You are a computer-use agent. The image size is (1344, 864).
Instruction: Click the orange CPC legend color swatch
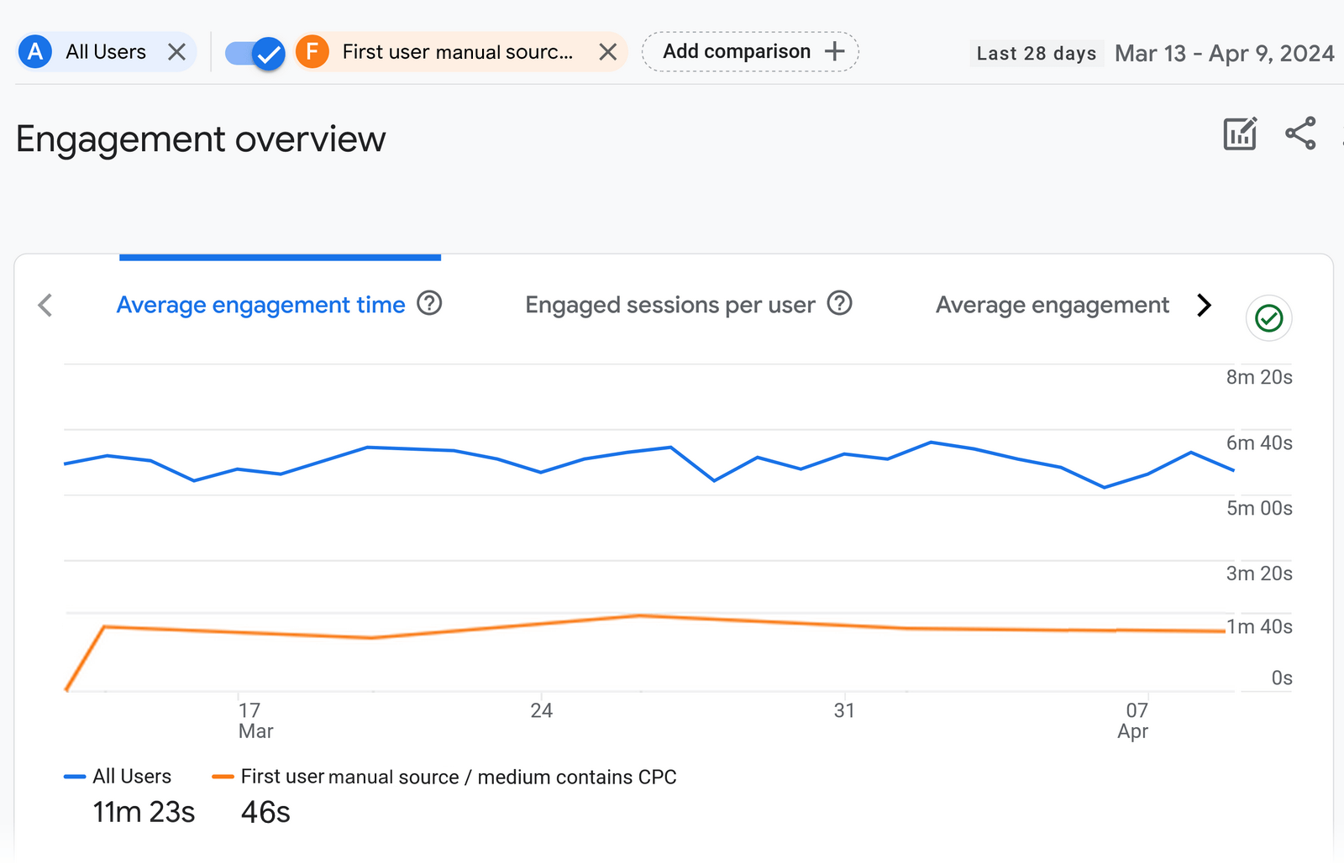click(x=223, y=777)
